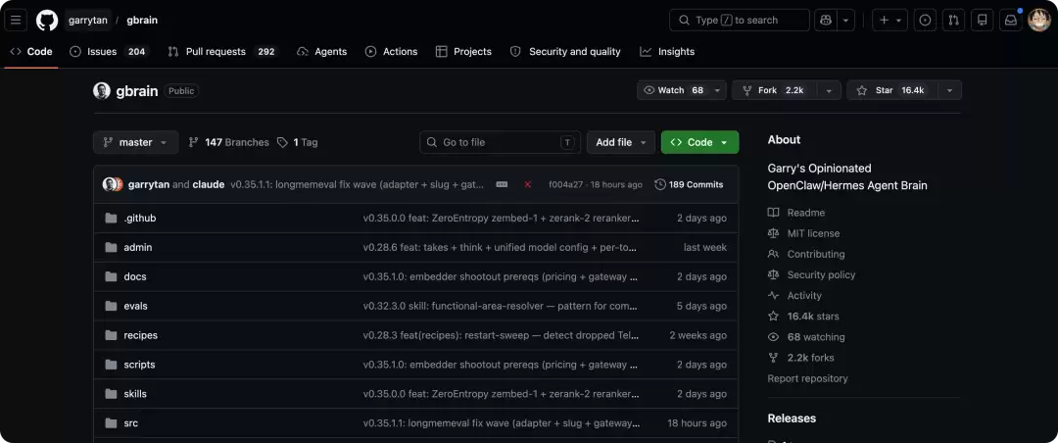Switch to the Code tab
This screenshot has width=1058, height=443.
pyautogui.click(x=31, y=51)
